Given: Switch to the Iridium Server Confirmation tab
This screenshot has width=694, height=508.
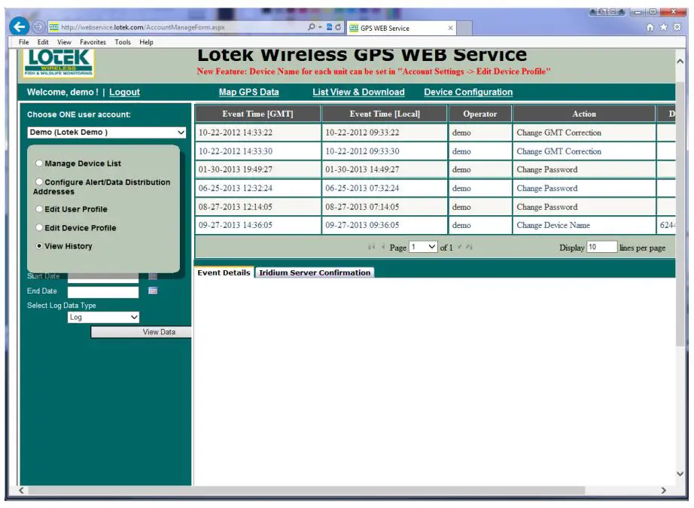Looking at the screenshot, I should pos(315,272).
